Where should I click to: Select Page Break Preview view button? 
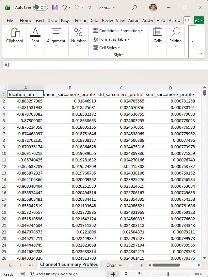(139, 274)
